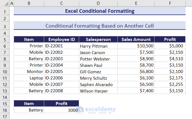192x119 pixels.
Task: Click the Battery criteria cell in row 16
Action: [29, 110]
